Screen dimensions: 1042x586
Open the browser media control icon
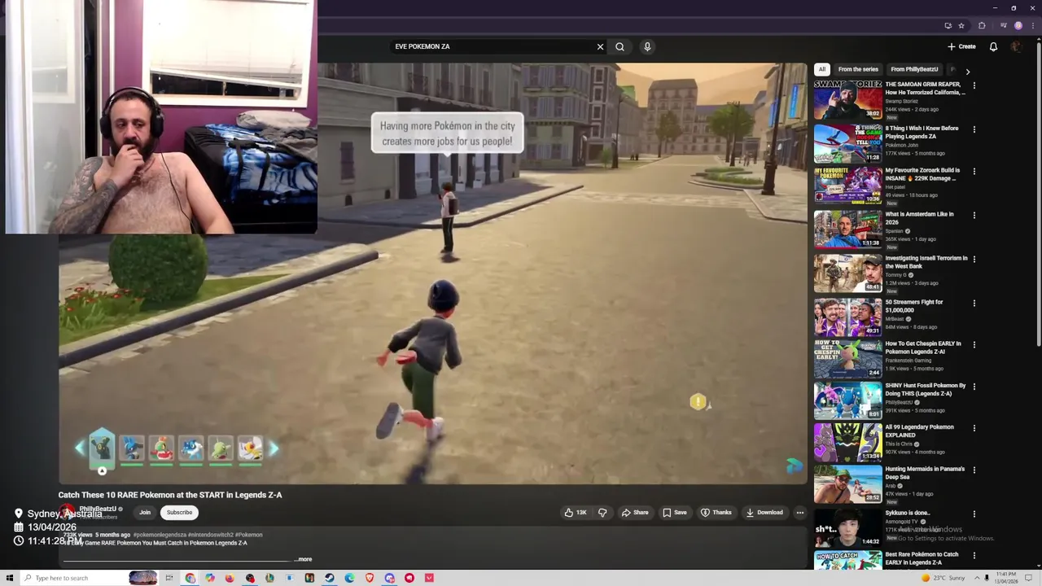(1004, 25)
